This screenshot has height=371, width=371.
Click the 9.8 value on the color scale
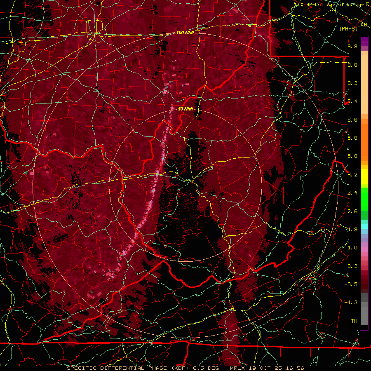pos(352,46)
